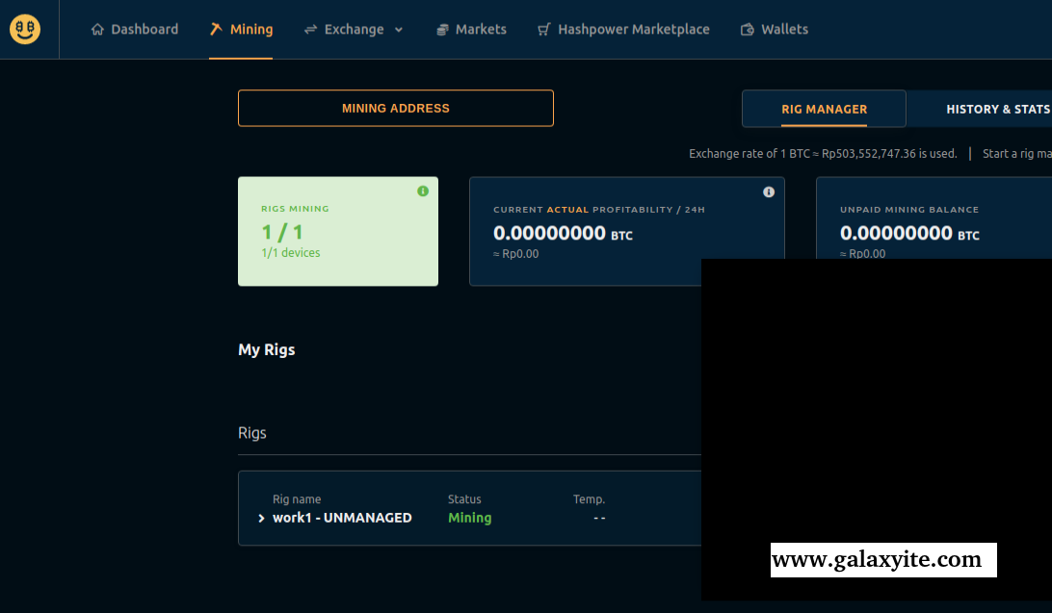Viewport: 1052px width, 613px height.
Task: Click the '1/1 devices' text
Action: click(291, 252)
